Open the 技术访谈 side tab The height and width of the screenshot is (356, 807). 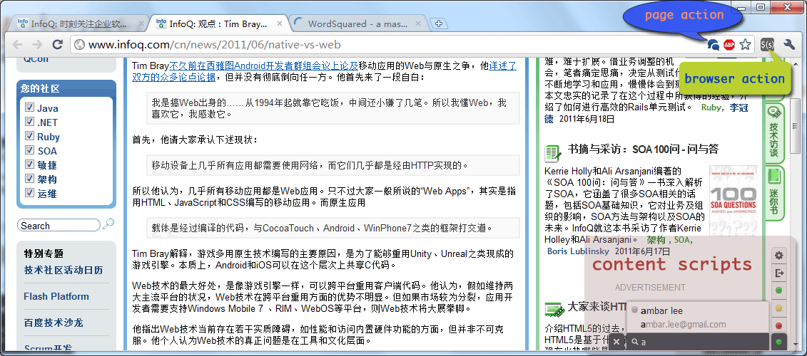point(774,133)
